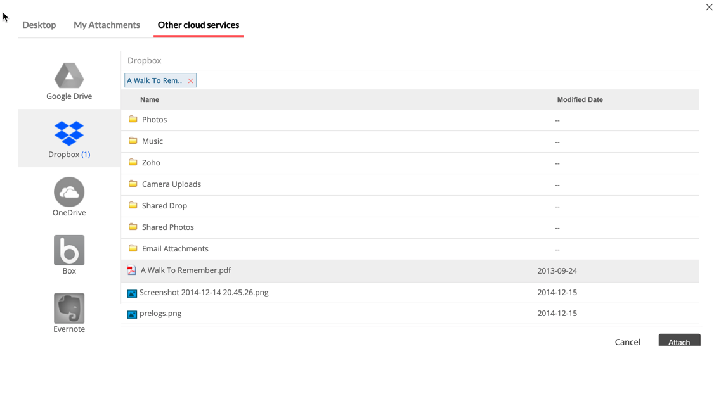
Task: Switch to the Desktop tab
Action: (39, 25)
